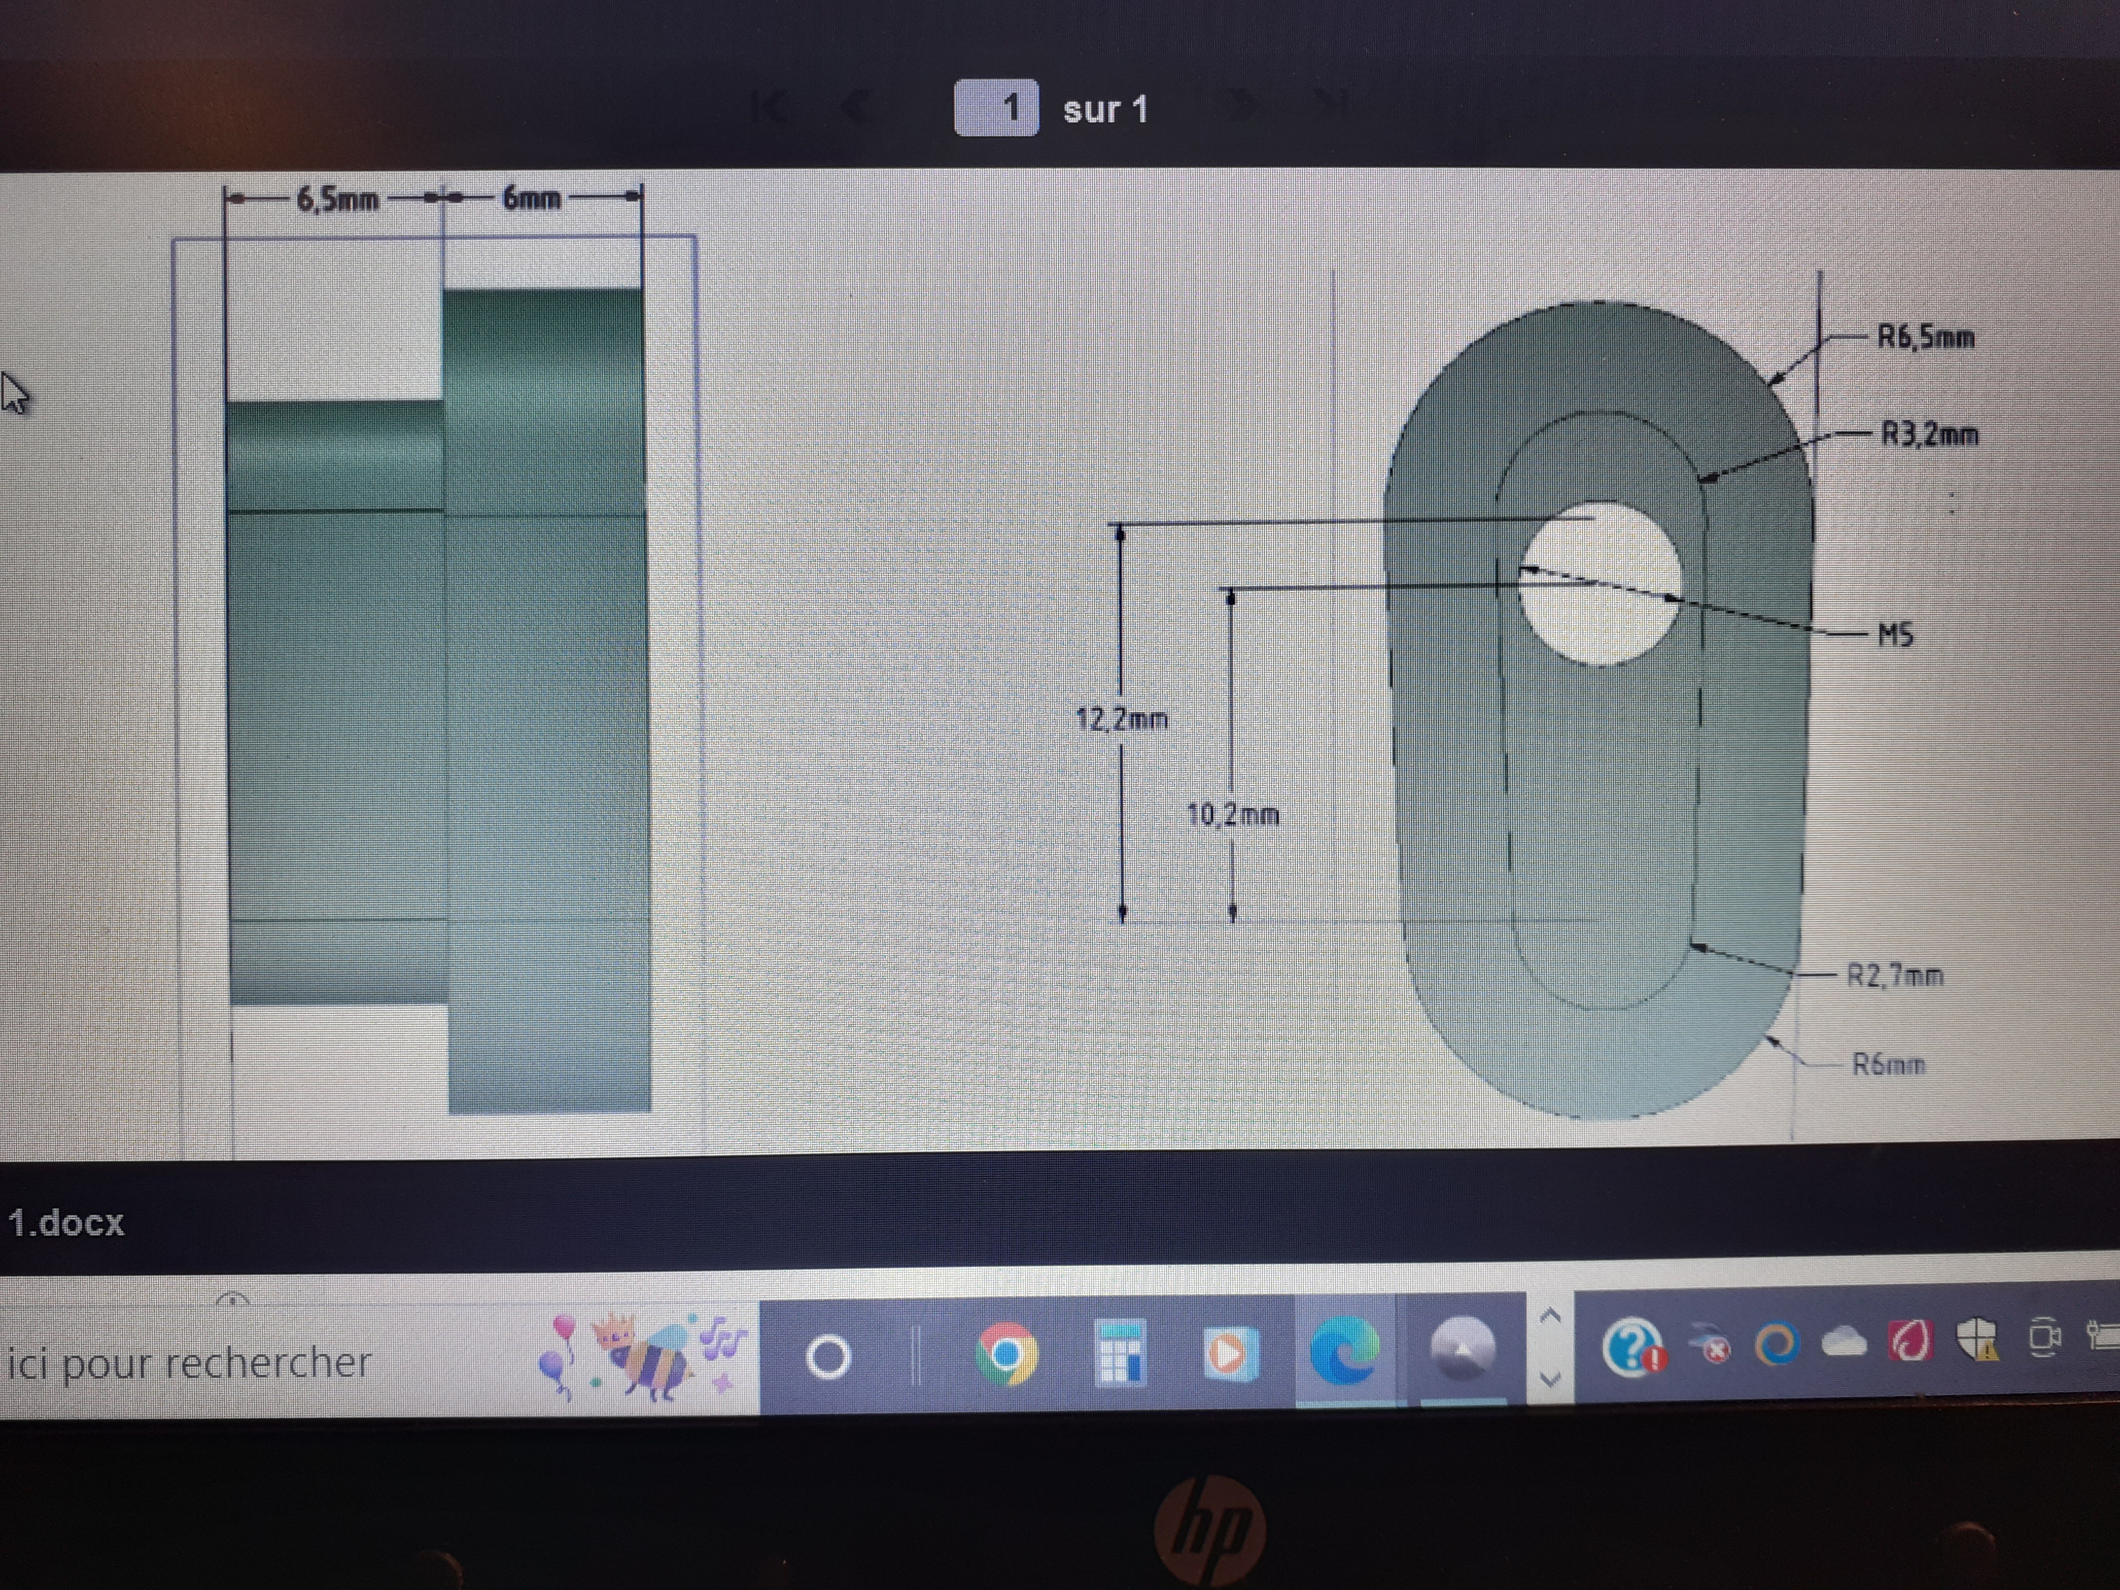Open Cortana circle icon on taskbar
The height and width of the screenshot is (1590, 2120).
pyautogui.click(x=829, y=1357)
